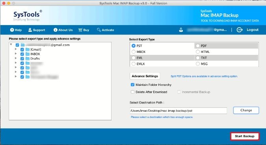Click the Split PST Options note
The image size is (266, 145).
pyautogui.click(x=204, y=76)
